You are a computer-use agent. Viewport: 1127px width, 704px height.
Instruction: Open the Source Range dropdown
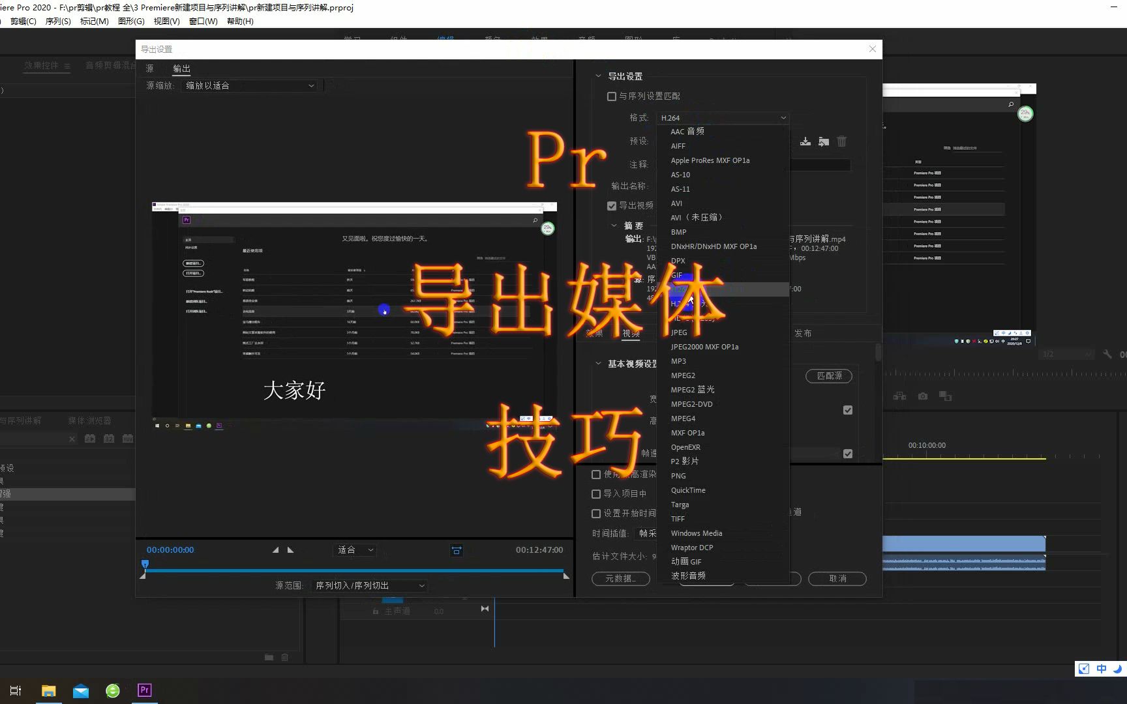[x=369, y=585]
